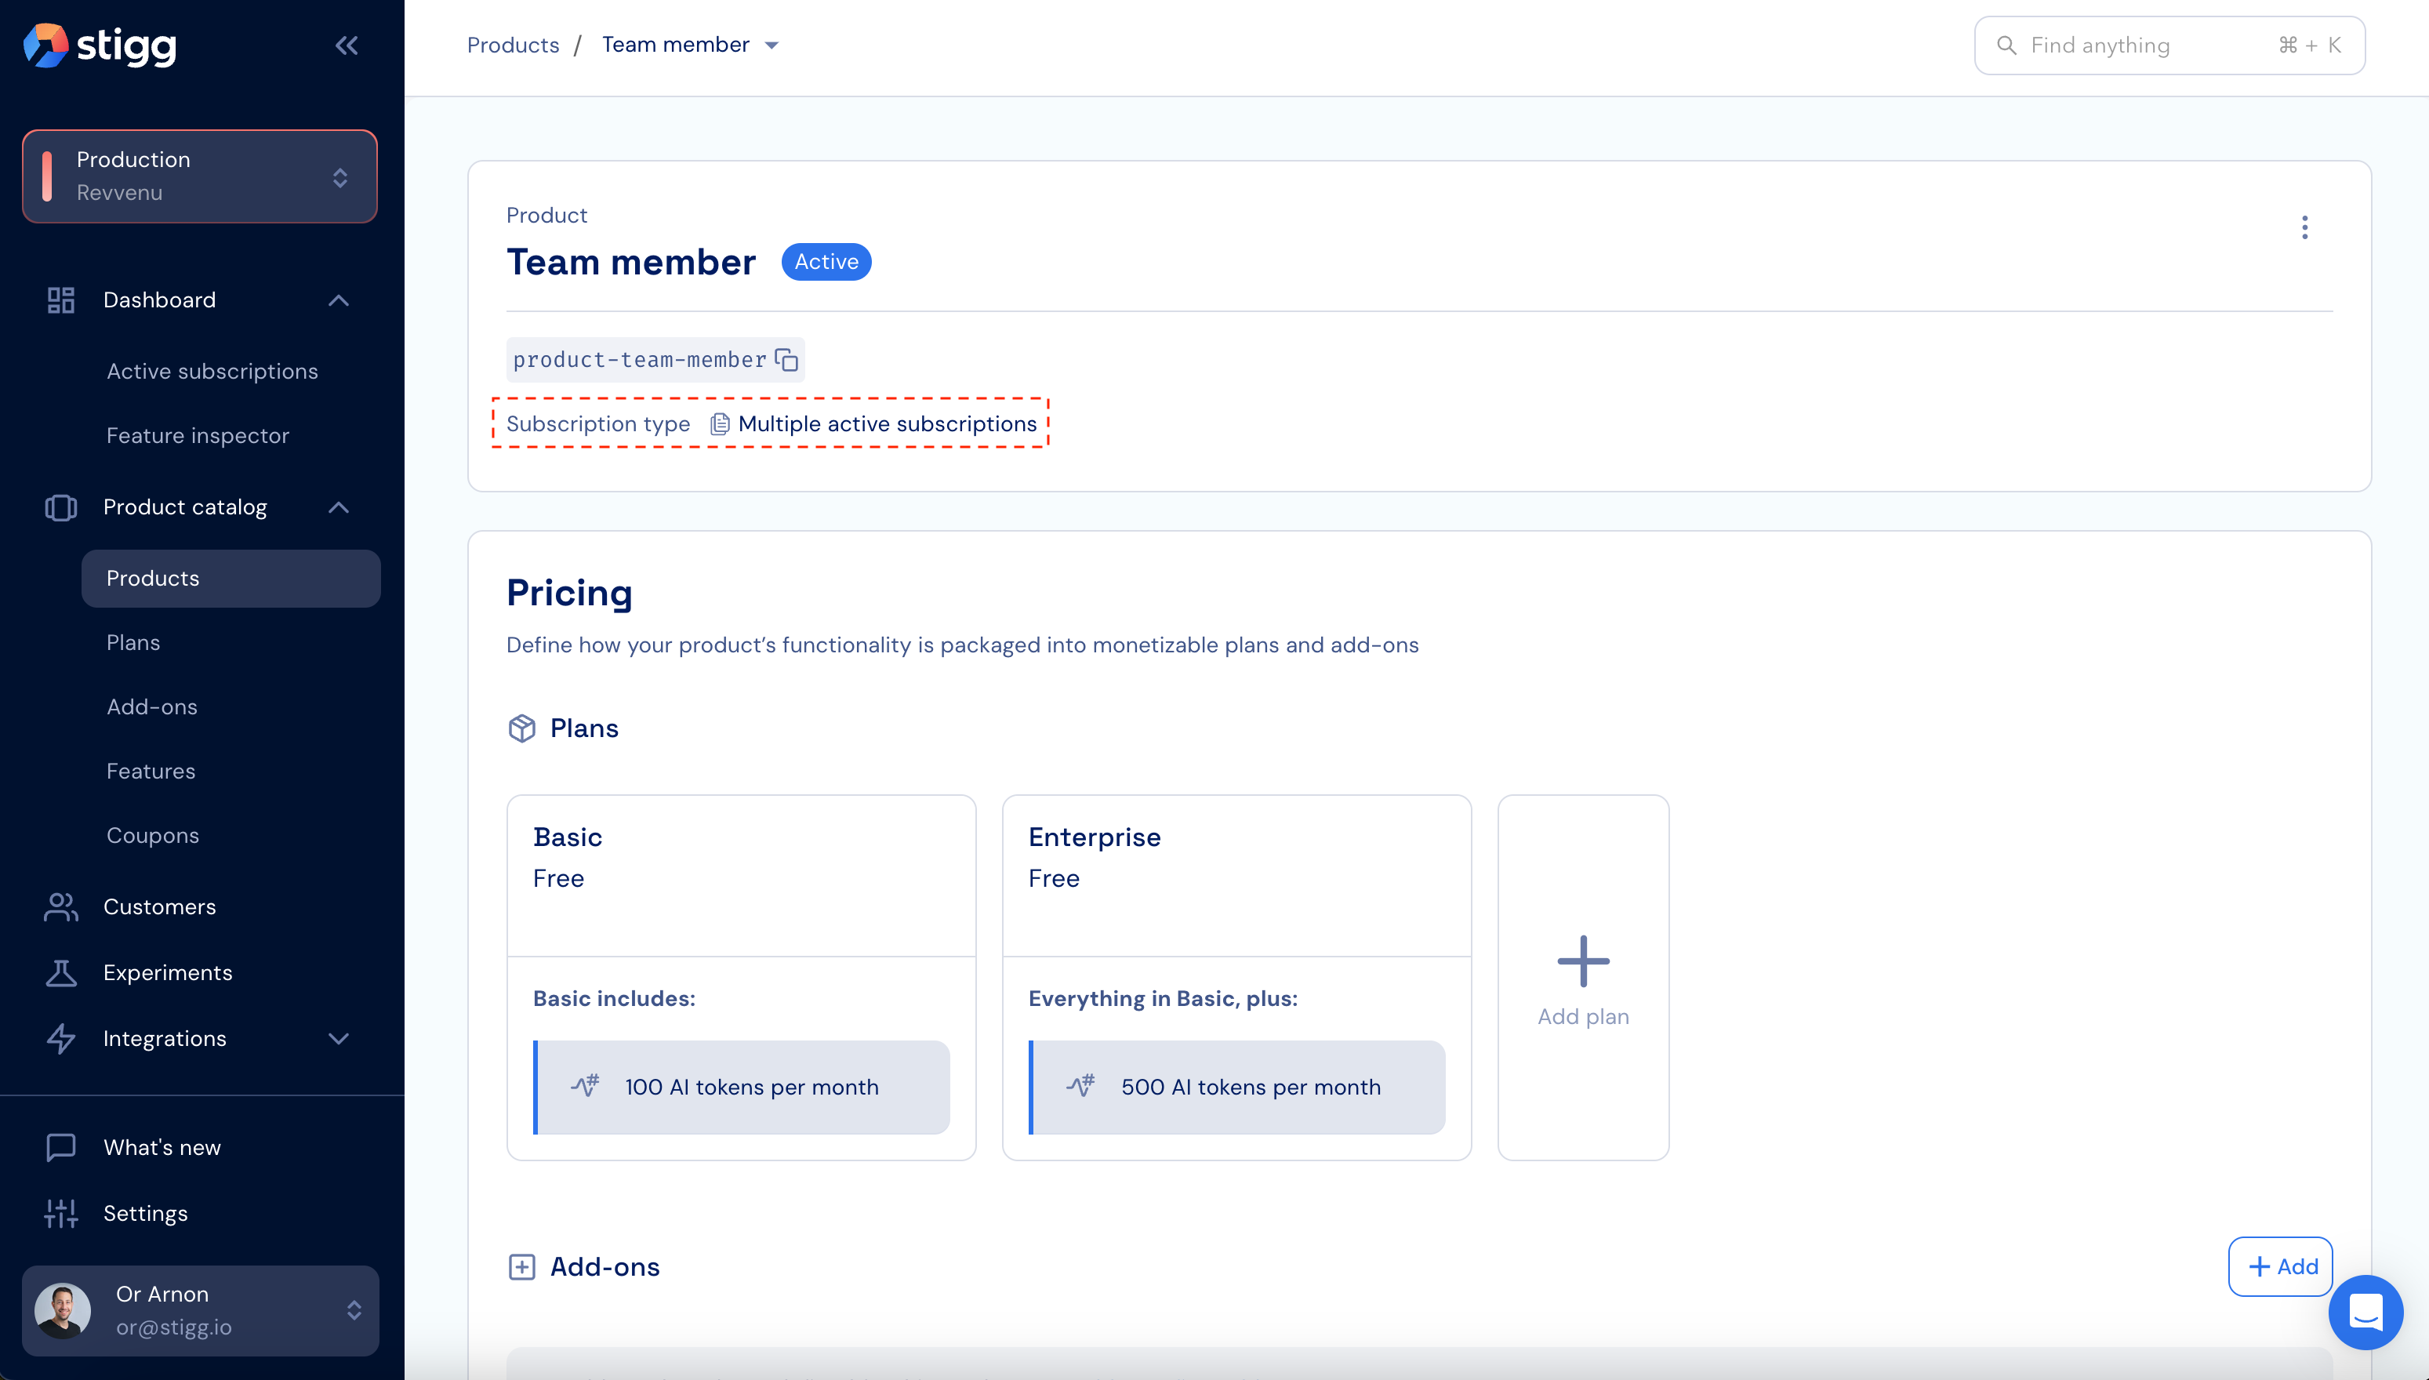Screen dimensions: 2429x1380
Task: Click the What's new chat icon
Action: tap(60, 1148)
